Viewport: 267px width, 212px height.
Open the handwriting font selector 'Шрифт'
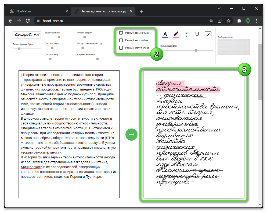[27, 35]
